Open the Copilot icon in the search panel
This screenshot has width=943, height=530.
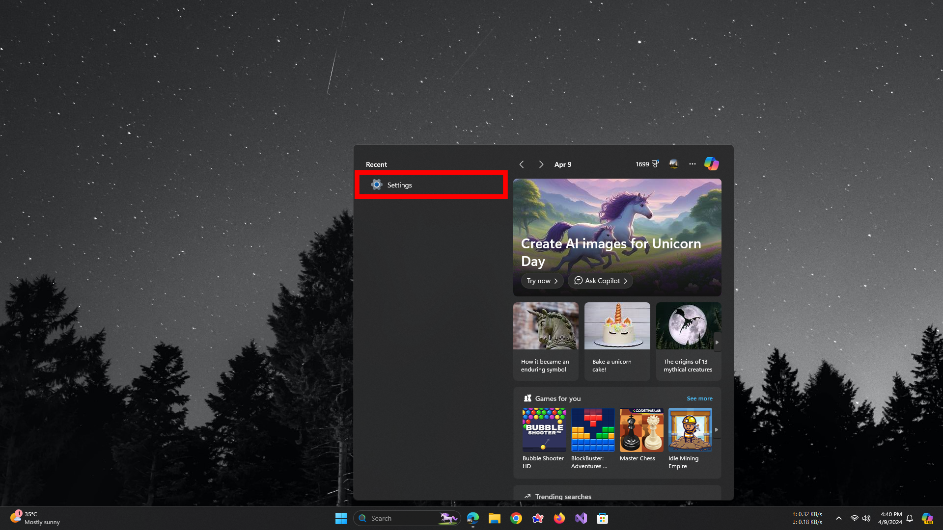click(x=711, y=164)
